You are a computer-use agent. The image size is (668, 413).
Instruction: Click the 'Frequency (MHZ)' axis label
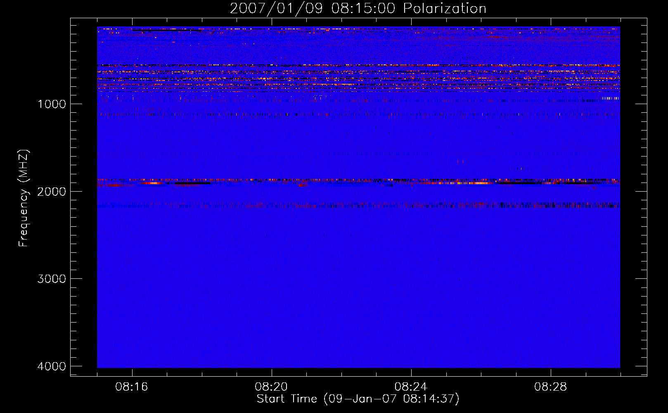(24, 198)
